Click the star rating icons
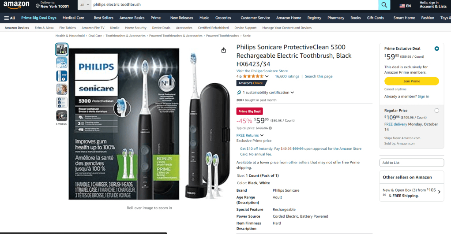Viewport: 451px width, 234px height. [253, 76]
